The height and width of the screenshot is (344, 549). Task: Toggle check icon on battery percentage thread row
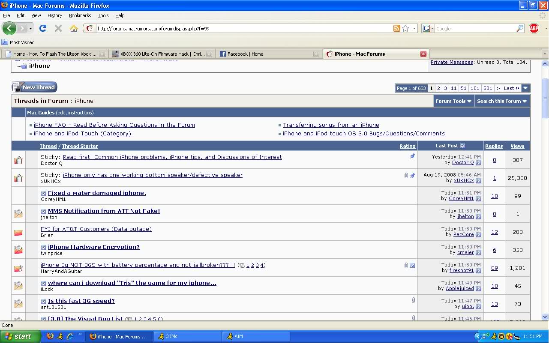click(412, 266)
